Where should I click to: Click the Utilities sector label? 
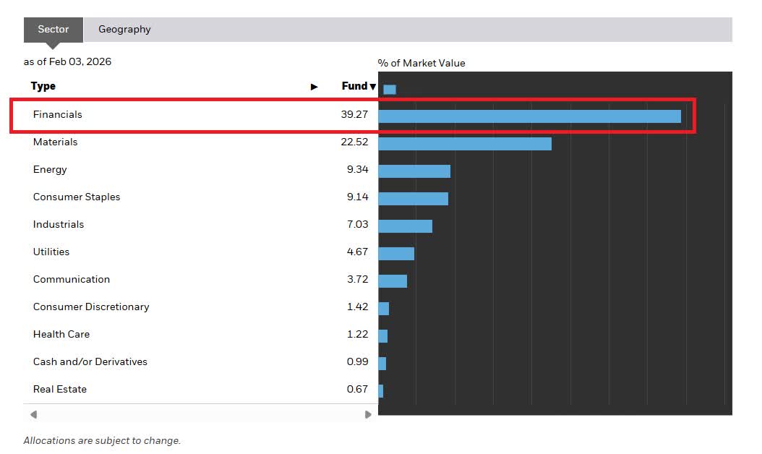point(51,252)
